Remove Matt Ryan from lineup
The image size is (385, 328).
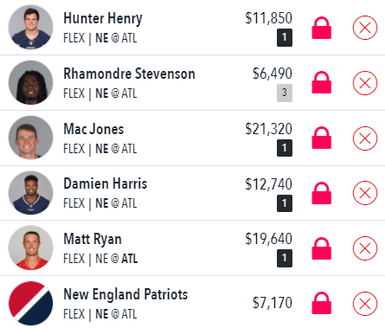pos(365,248)
